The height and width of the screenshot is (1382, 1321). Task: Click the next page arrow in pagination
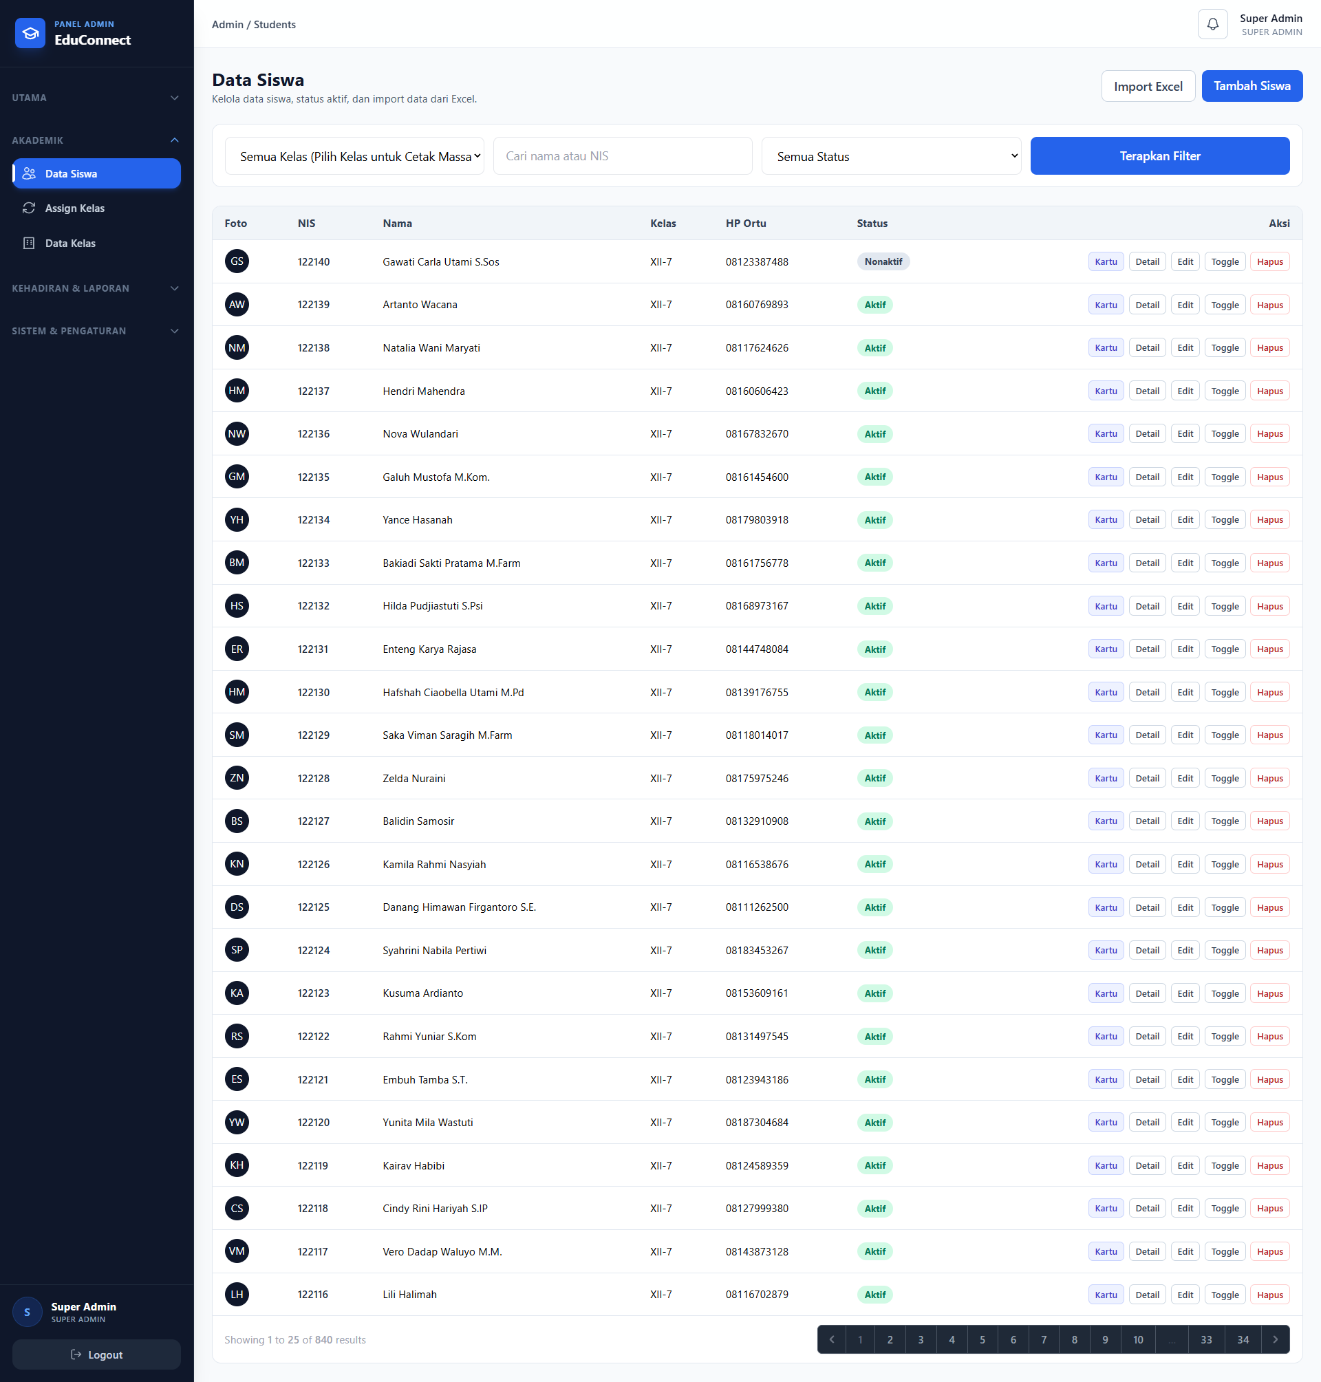1275,1339
